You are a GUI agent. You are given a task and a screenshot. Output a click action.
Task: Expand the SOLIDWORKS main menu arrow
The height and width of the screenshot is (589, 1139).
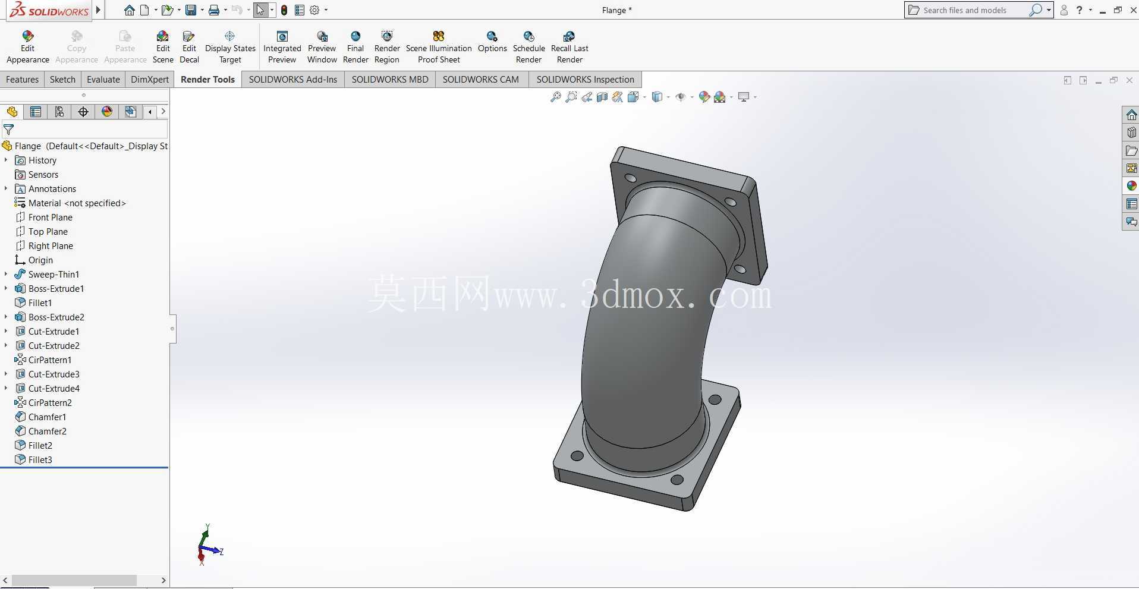pos(99,10)
